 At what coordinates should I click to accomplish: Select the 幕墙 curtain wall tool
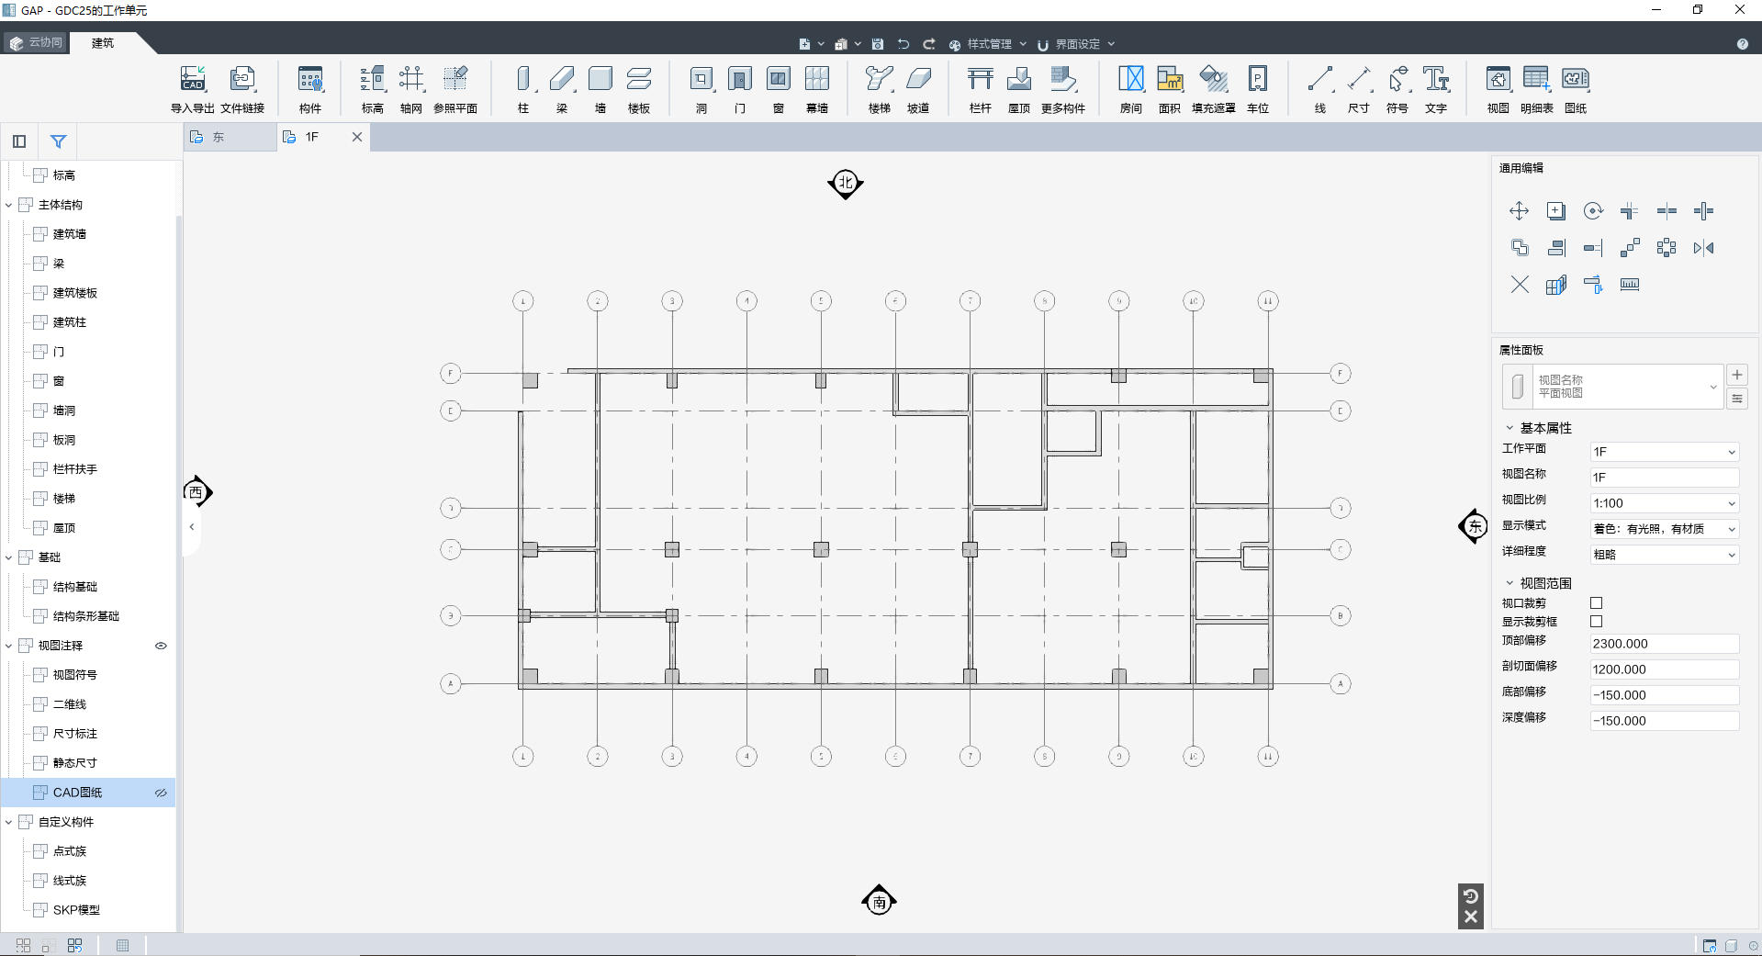pos(817,89)
